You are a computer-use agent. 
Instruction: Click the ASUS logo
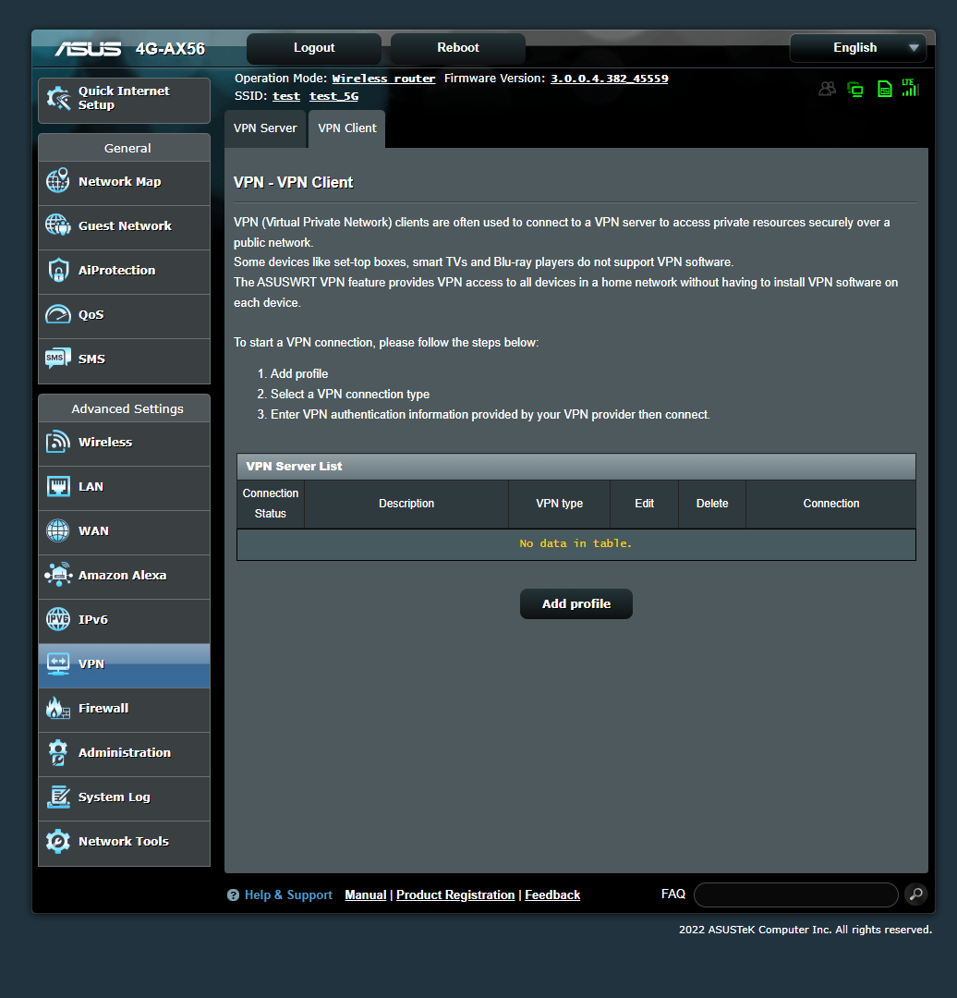[x=87, y=49]
